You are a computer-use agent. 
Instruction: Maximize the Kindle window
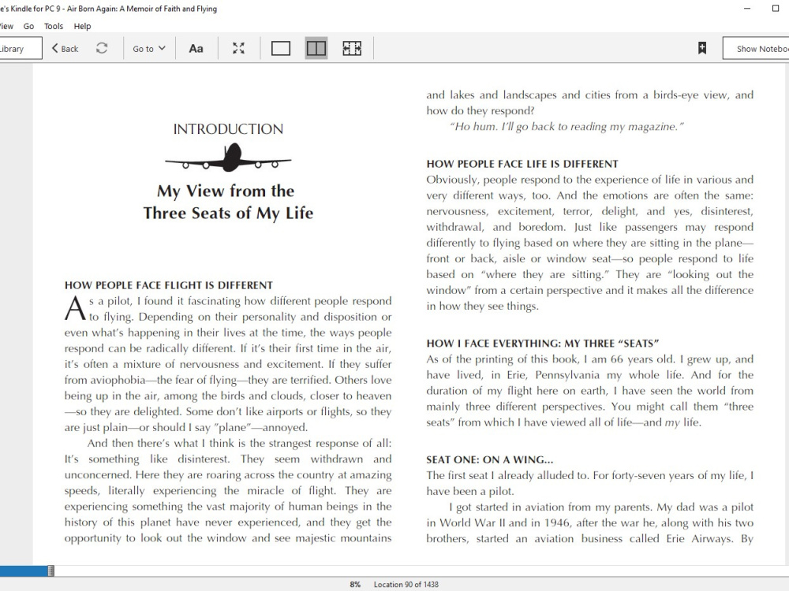coord(776,9)
